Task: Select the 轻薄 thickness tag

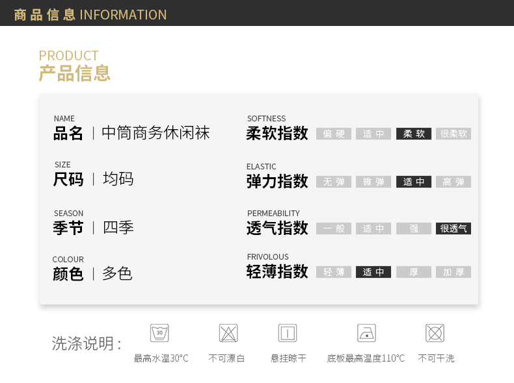Action: 334,272
